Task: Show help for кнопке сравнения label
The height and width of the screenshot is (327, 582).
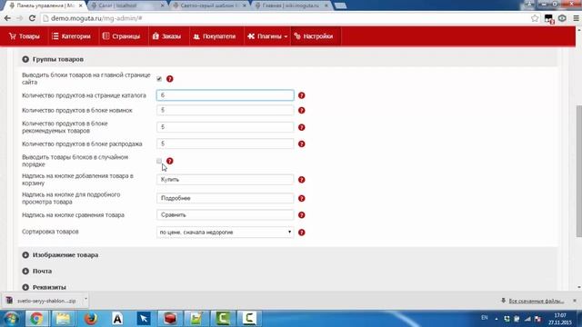Action: pos(302,215)
